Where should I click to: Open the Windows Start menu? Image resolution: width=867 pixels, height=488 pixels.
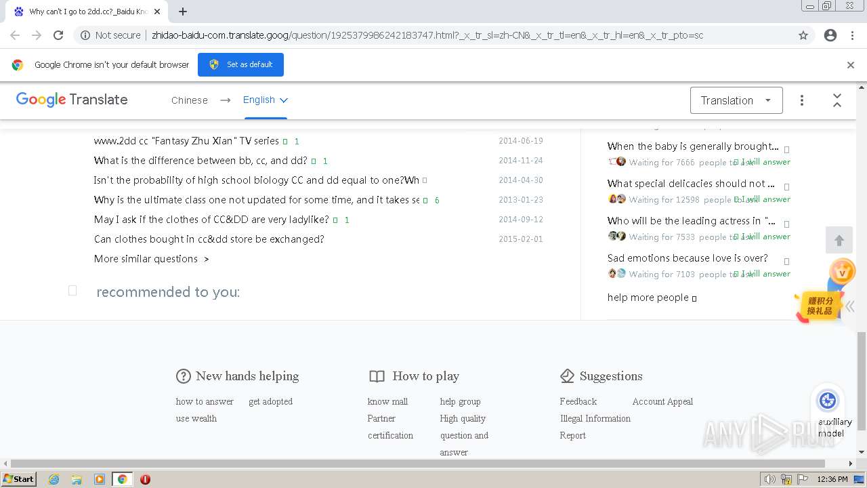pyautogui.click(x=19, y=479)
